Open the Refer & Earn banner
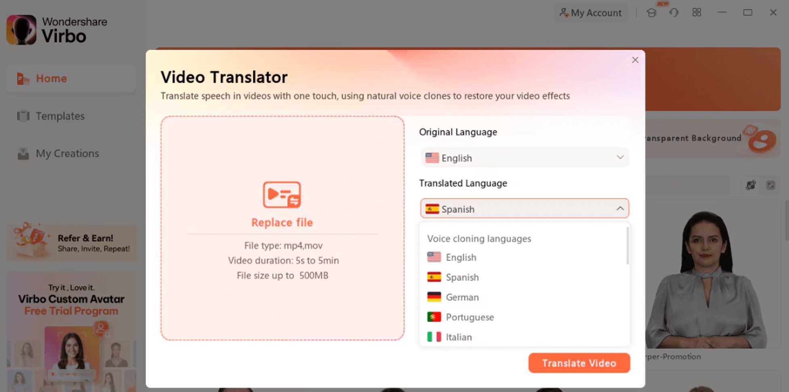This screenshot has height=392, width=789. click(71, 243)
